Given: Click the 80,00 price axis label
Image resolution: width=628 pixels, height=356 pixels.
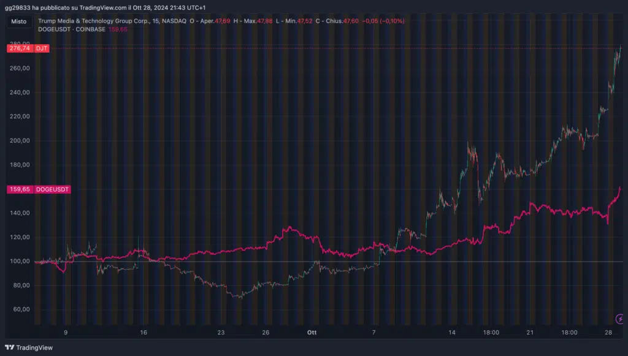Looking at the screenshot, I should (x=21, y=285).
